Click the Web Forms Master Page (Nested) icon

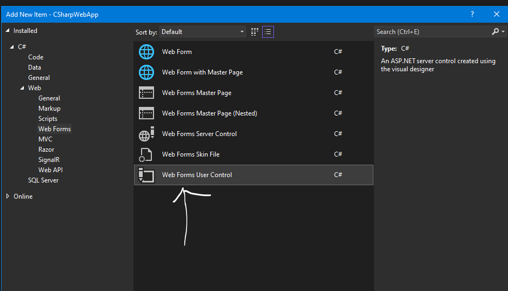(146, 113)
